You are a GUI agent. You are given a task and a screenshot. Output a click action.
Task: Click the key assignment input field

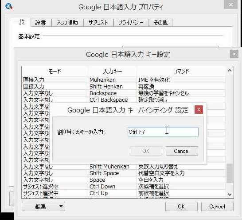click(163, 132)
